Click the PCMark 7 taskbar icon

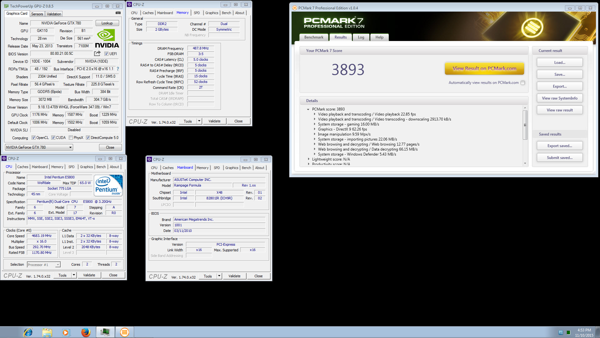pos(124,332)
